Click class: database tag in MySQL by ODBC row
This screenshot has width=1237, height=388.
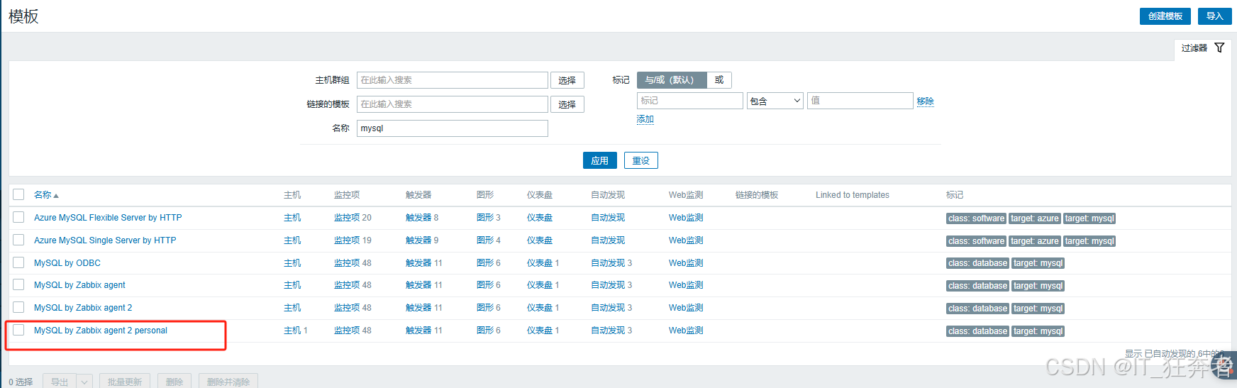tap(977, 263)
